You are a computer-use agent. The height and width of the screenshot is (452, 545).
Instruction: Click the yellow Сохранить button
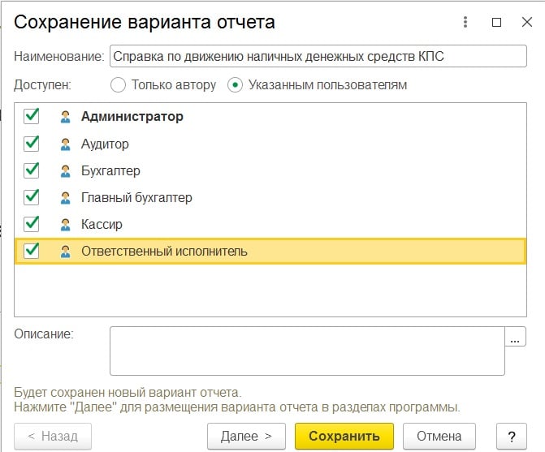(x=344, y=437)
